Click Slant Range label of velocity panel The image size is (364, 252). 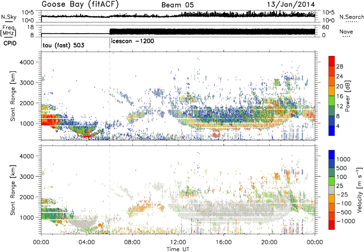pyautogui.click(x=13, y=190)
